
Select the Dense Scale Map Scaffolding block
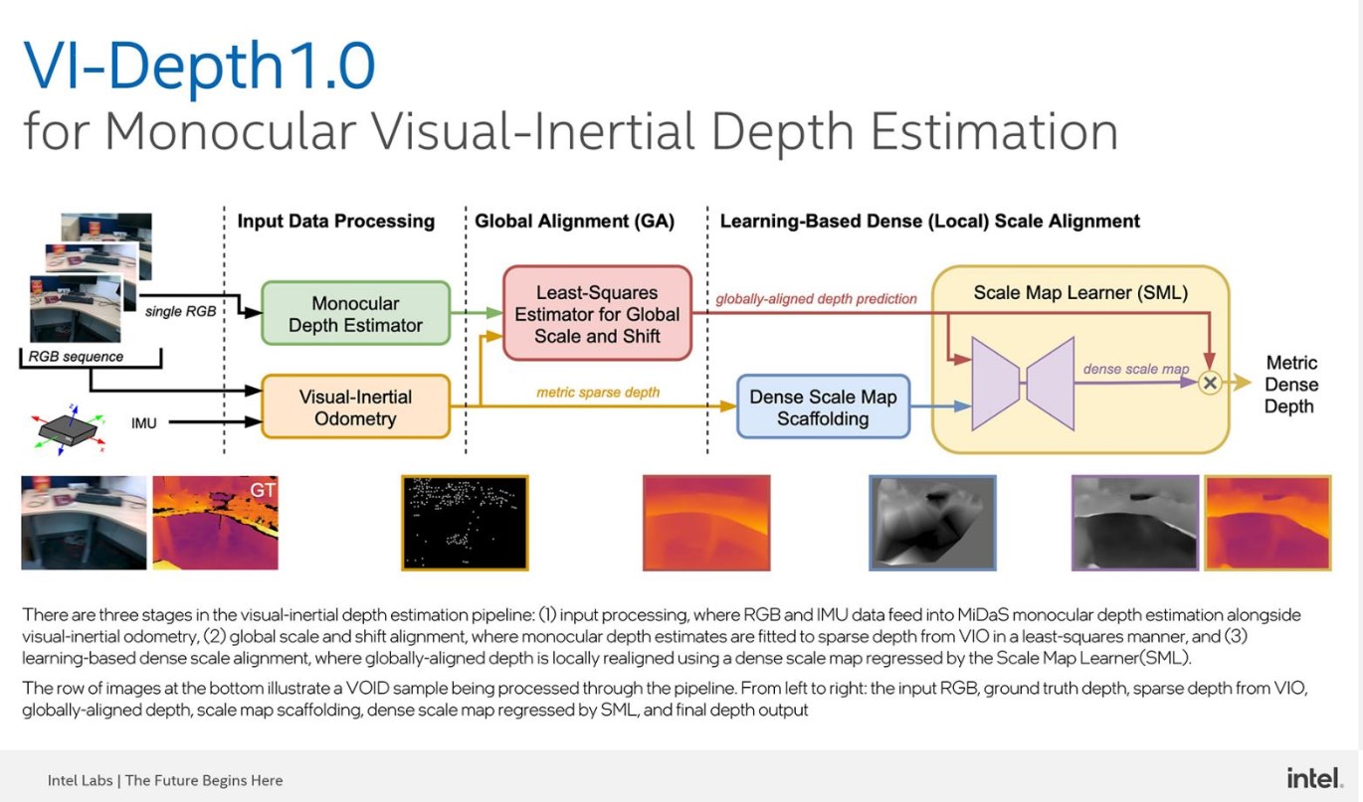tap(824, 407)
